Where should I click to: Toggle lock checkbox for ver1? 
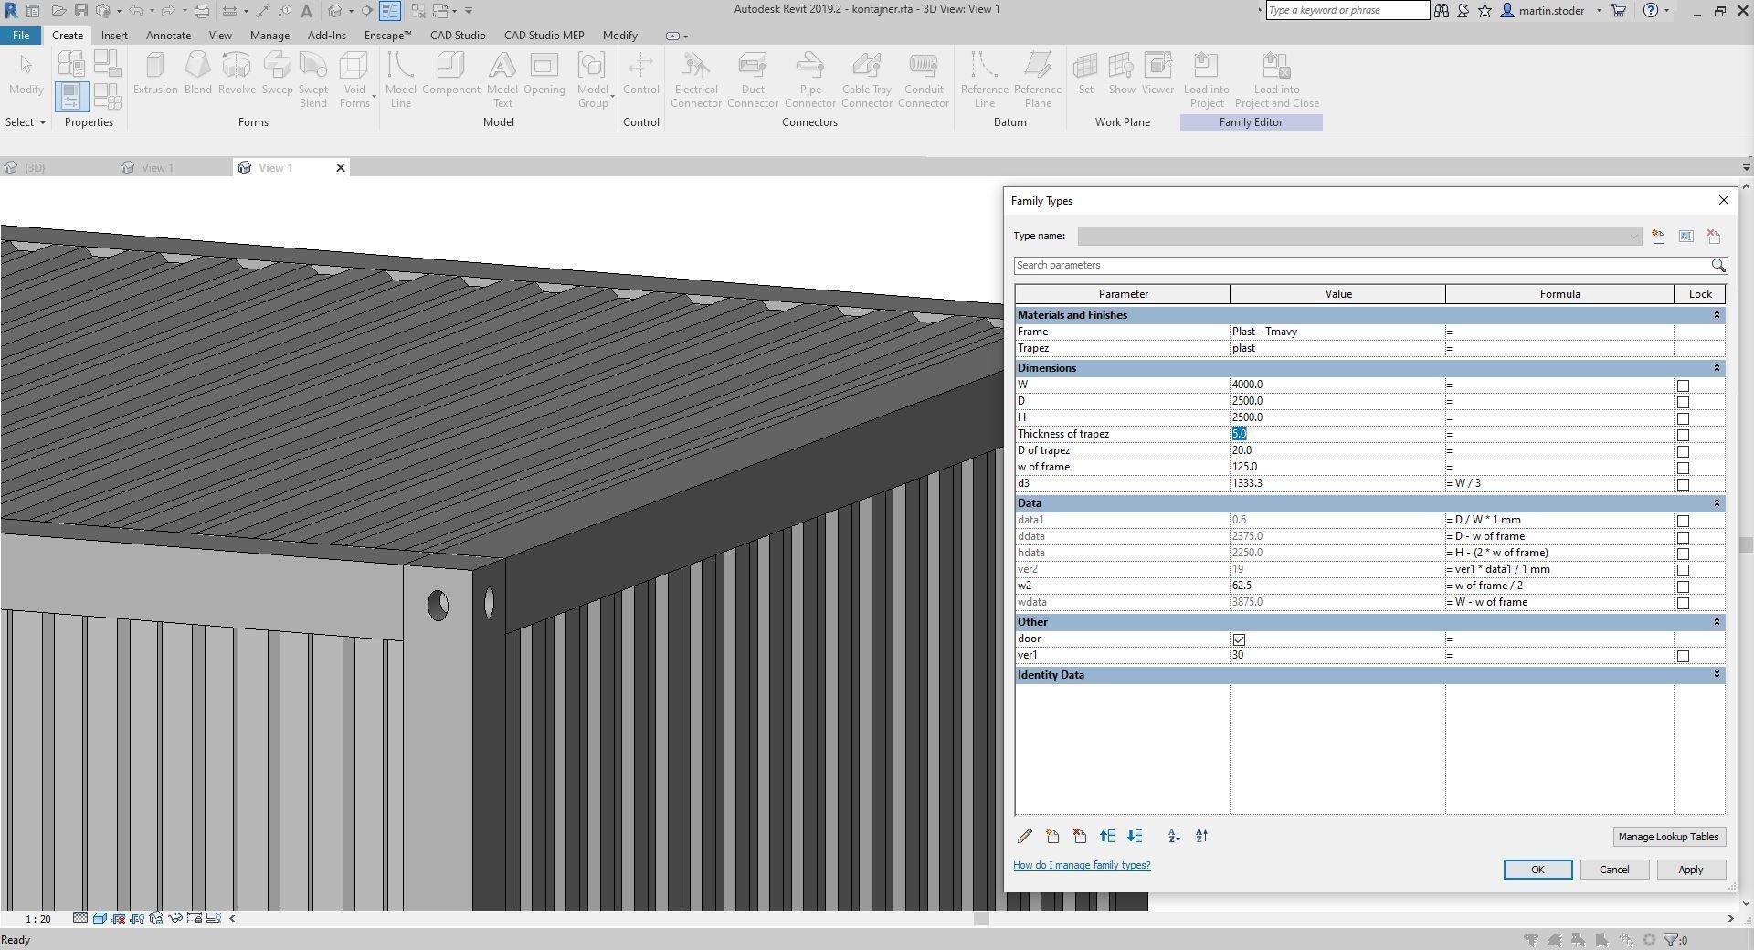point(1683,656)
